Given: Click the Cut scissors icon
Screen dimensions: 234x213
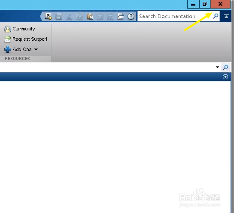Looking at the screenshot, I should click(69, 16).
